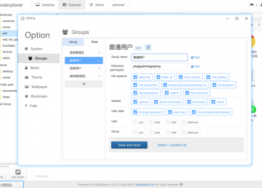Open the self folder in sidebar

[x=5, y=33]
